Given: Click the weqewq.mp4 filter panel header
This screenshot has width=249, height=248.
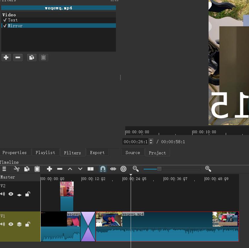Looking at the screenshot, I should (x=59, y=8).
